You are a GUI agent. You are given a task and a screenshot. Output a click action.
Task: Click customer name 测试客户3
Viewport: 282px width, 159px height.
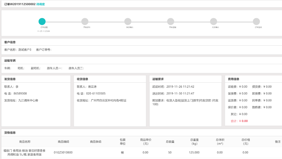tap(25, 50)
